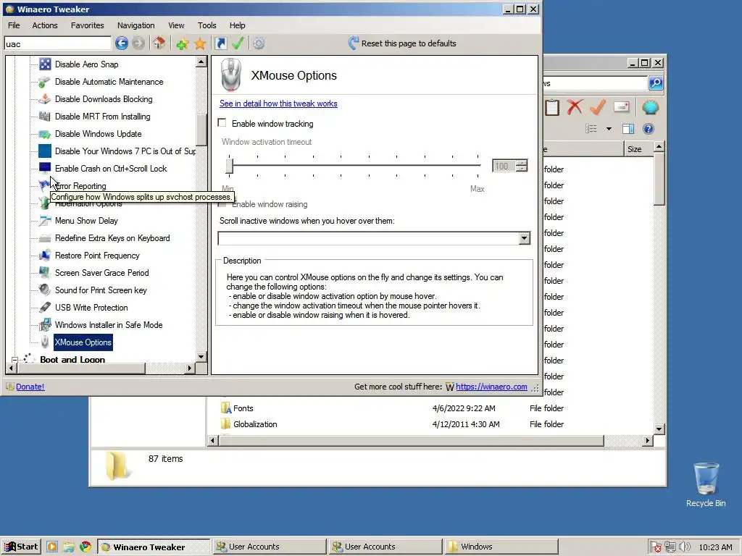This screenshot has height=556, width=742.
Task: Toggle the Explorer preview pane icon
Action: (628, 129)
